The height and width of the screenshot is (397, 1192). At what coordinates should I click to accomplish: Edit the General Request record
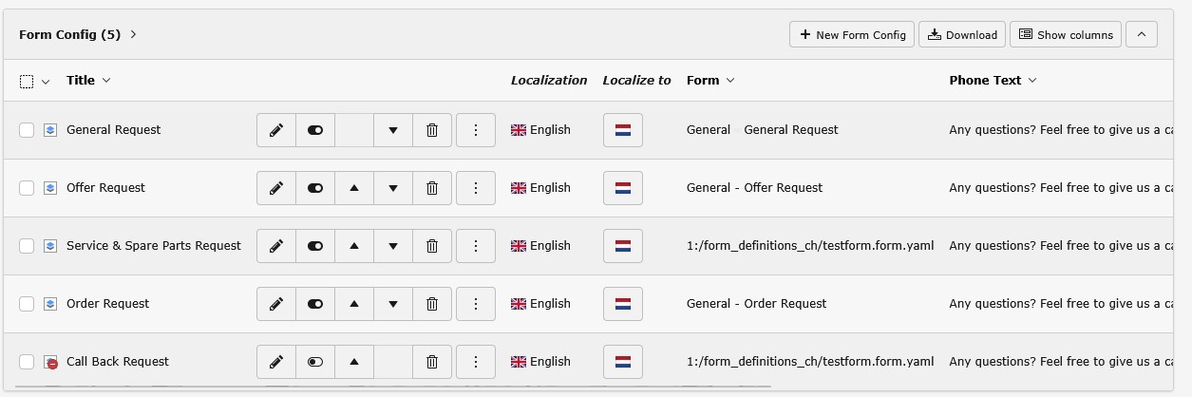[276, 130]
